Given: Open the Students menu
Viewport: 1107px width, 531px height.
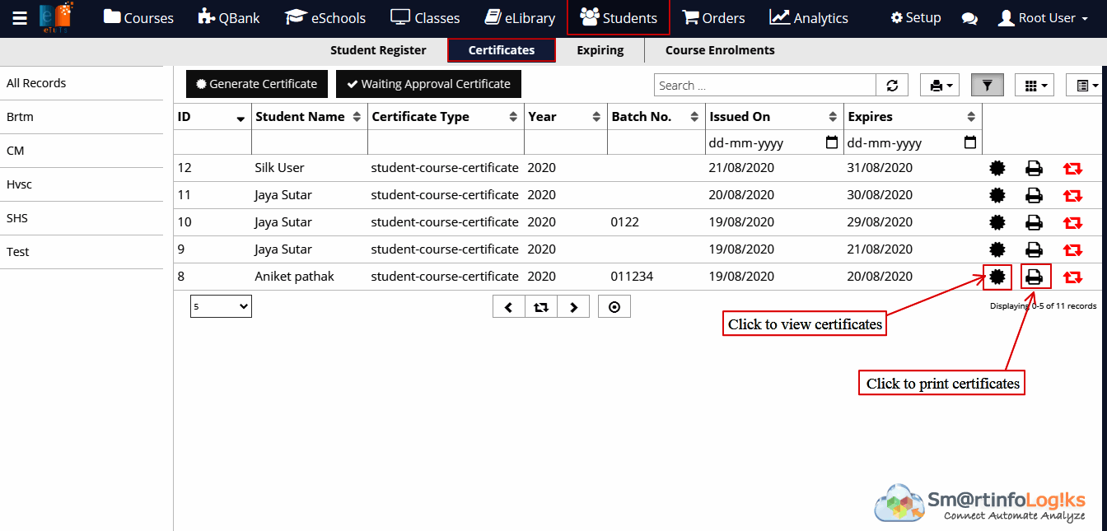Looking at the screenshot, I should click(619, 18).
